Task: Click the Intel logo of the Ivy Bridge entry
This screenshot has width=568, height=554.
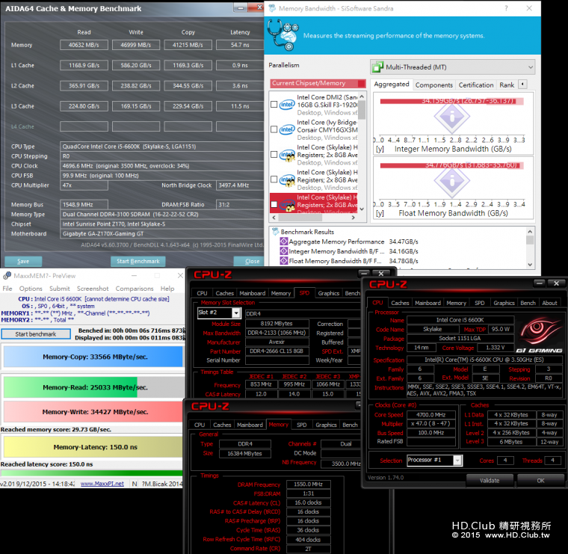Action: 287,129
